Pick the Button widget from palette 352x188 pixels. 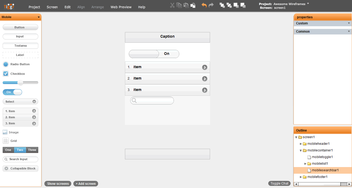pyautogui.click(x=20, y=27)
